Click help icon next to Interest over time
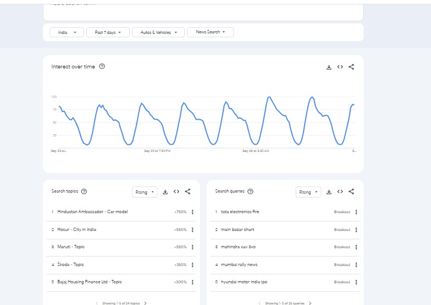 point(102,66)
